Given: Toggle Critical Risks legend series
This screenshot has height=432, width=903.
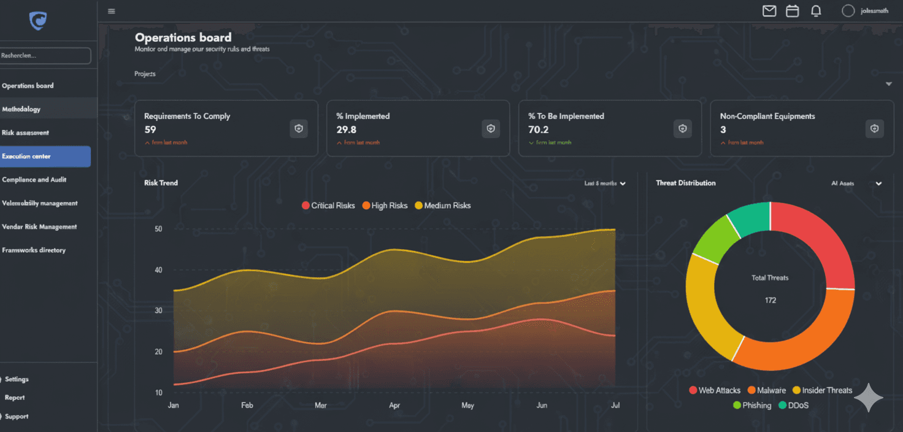Looking at the screenshot, I should point(328,206).
